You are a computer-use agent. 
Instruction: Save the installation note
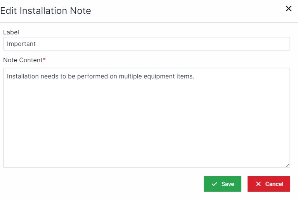click(x=222, y=184)
